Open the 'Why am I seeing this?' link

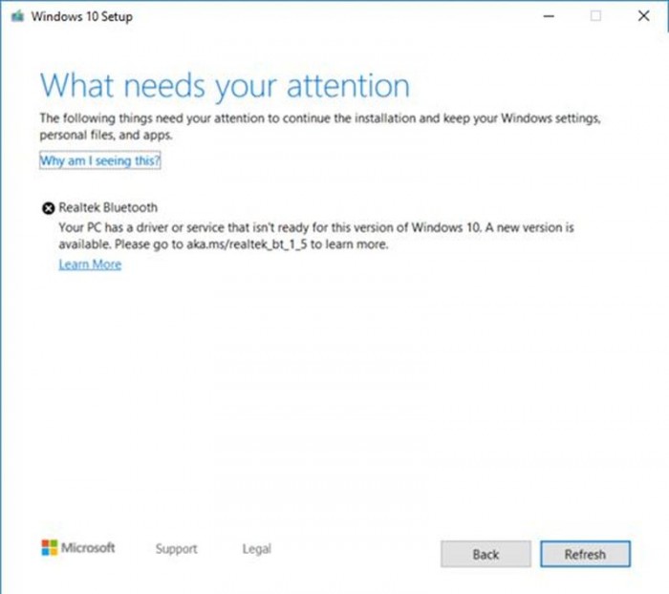pos(100,161)
